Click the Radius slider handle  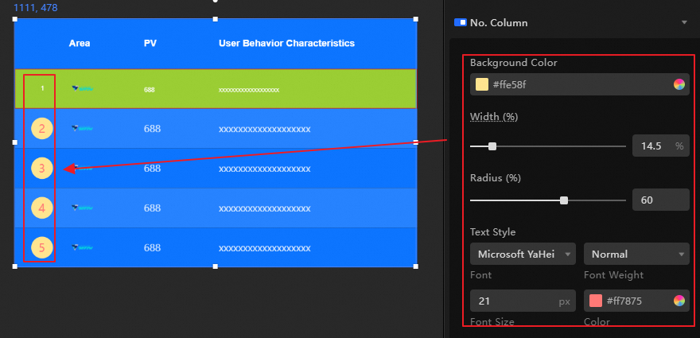pyautogui.click(x=564, y=200)
